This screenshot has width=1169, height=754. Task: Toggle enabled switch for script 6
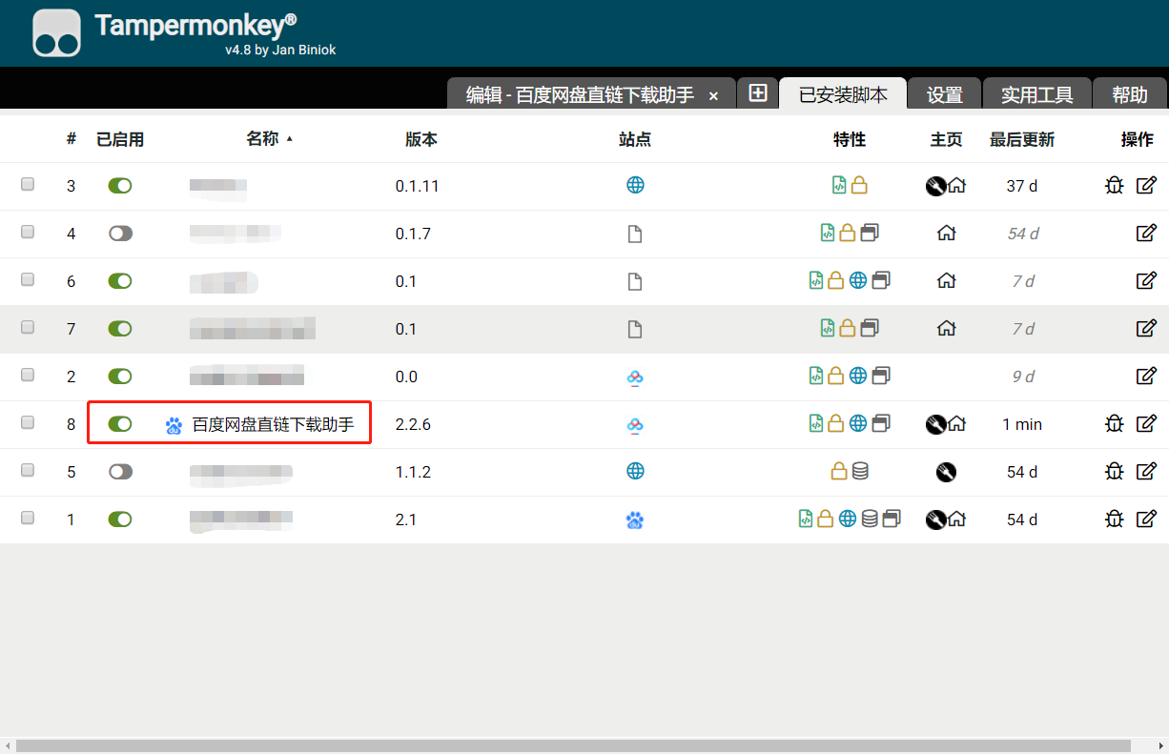click(x=120, y=281)
